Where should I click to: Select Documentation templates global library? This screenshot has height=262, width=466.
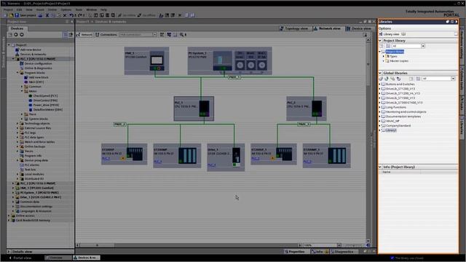coord(403,116)
